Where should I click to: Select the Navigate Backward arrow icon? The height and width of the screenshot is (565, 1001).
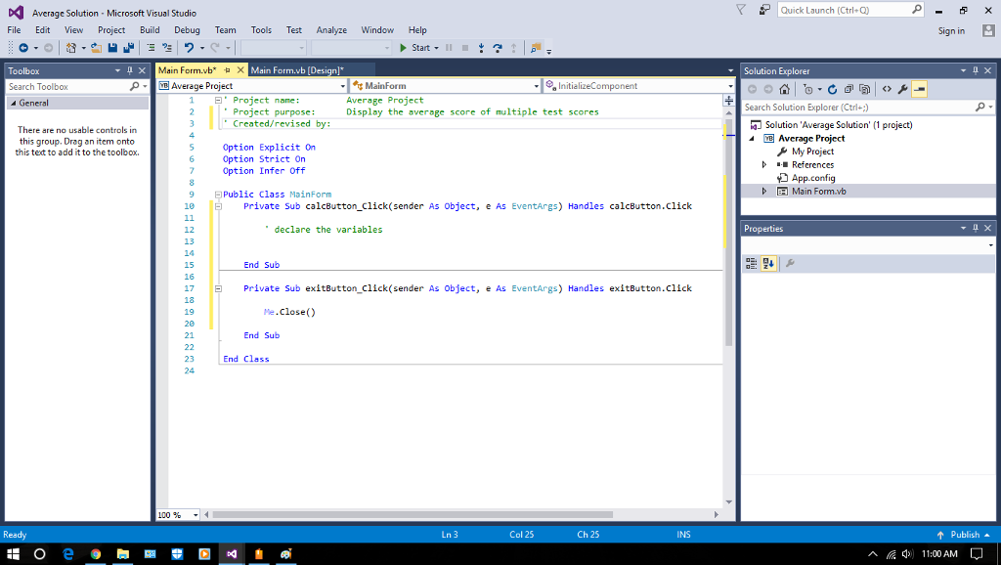click(23, 48)
